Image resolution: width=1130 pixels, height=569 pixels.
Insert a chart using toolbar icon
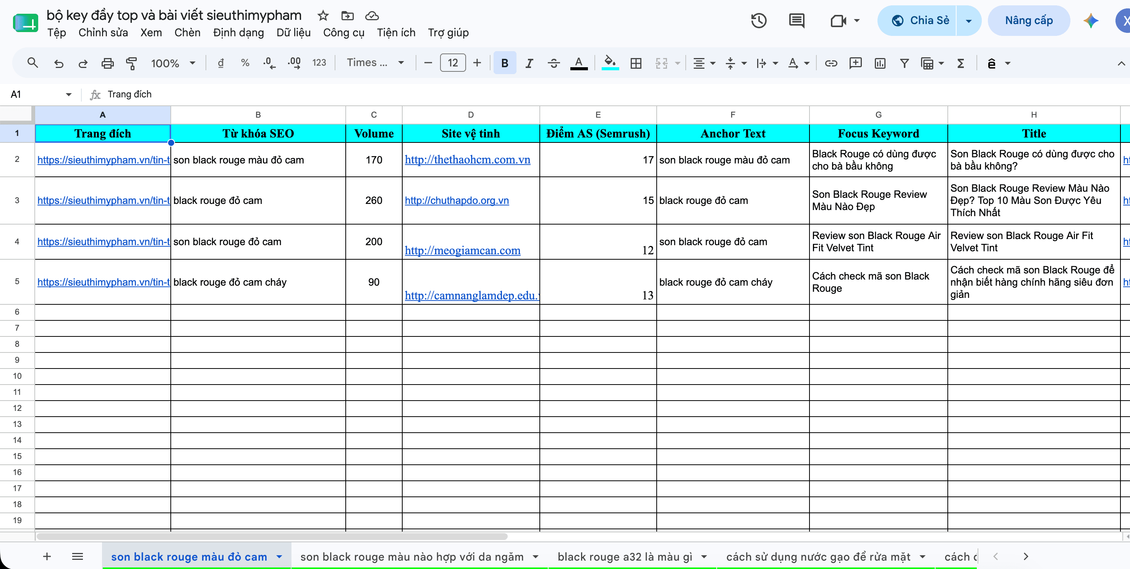879,63
